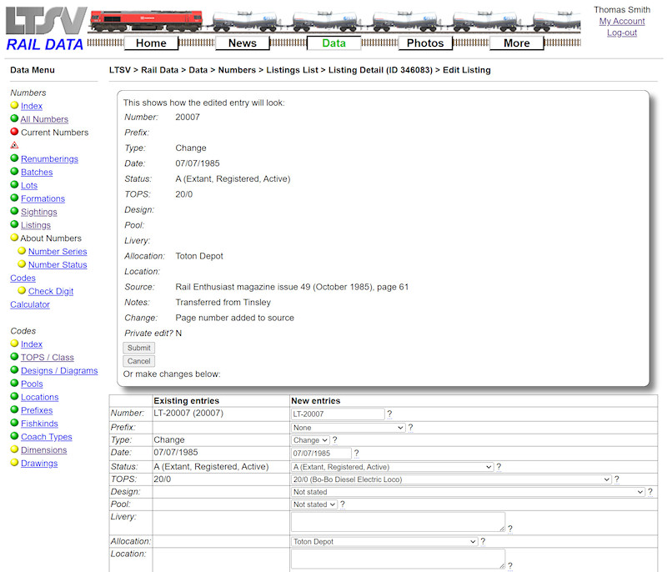This screenshot has width=667, height=572.
Task: Click inside the LT-20007 number input field
Action: click(x=337, y=414)
